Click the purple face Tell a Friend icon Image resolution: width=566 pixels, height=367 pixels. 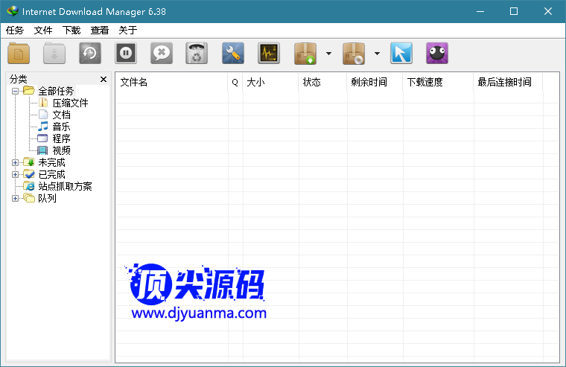[437, 54]
